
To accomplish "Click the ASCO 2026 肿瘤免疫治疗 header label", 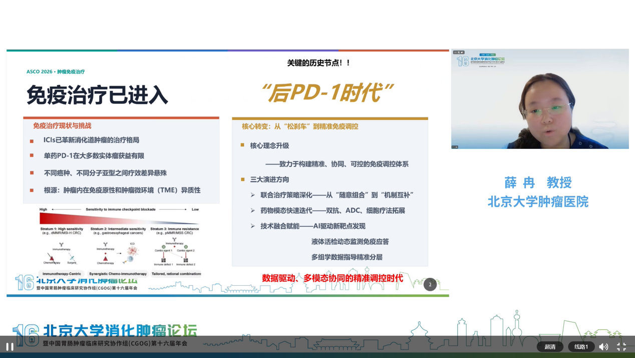I will coord(56,72).
